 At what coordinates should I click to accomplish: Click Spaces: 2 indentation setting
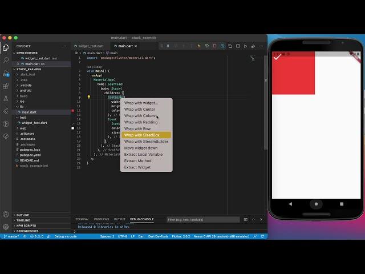(x=107, y=236)
